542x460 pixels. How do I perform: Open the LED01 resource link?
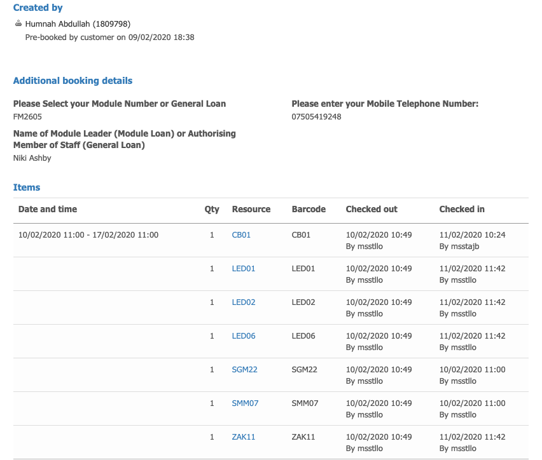click(244, 268)
